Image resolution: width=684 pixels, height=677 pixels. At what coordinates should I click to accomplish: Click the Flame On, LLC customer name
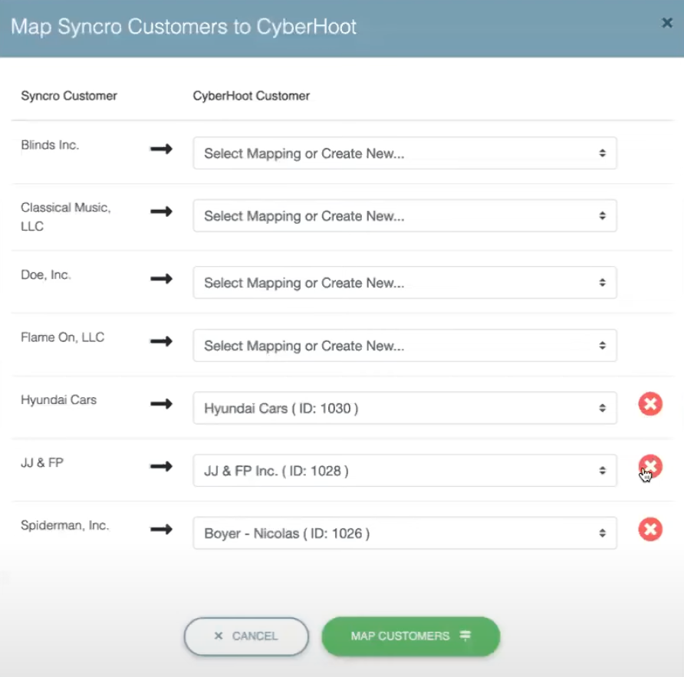pyautogui.click(x=62, y=337)
